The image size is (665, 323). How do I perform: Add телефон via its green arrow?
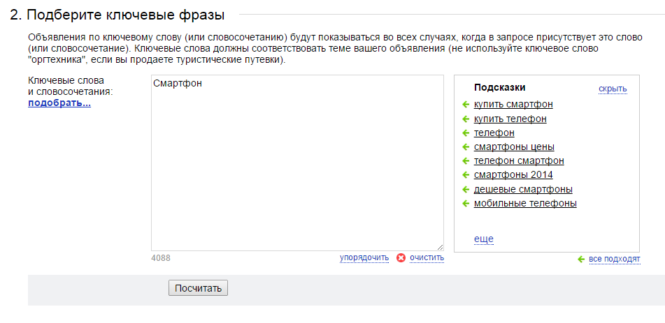[466, 133]
